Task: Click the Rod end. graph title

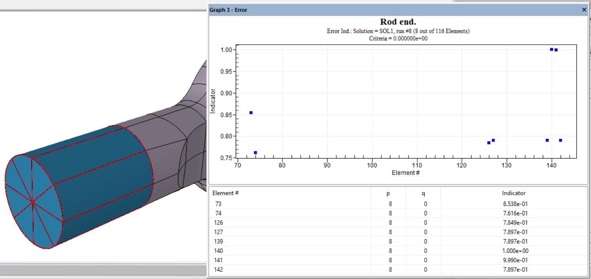Action: [398, 22]
